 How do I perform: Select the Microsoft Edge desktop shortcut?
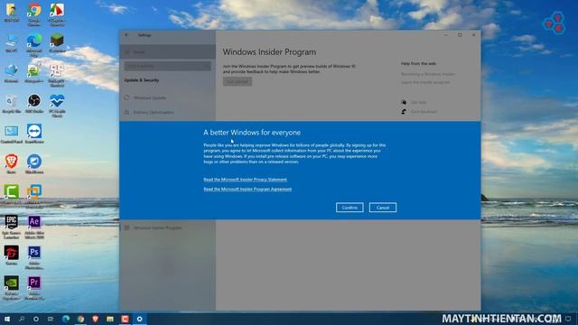click(x=34, y=45)
